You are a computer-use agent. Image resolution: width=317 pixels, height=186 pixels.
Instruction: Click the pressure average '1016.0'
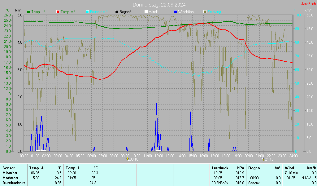239,183
